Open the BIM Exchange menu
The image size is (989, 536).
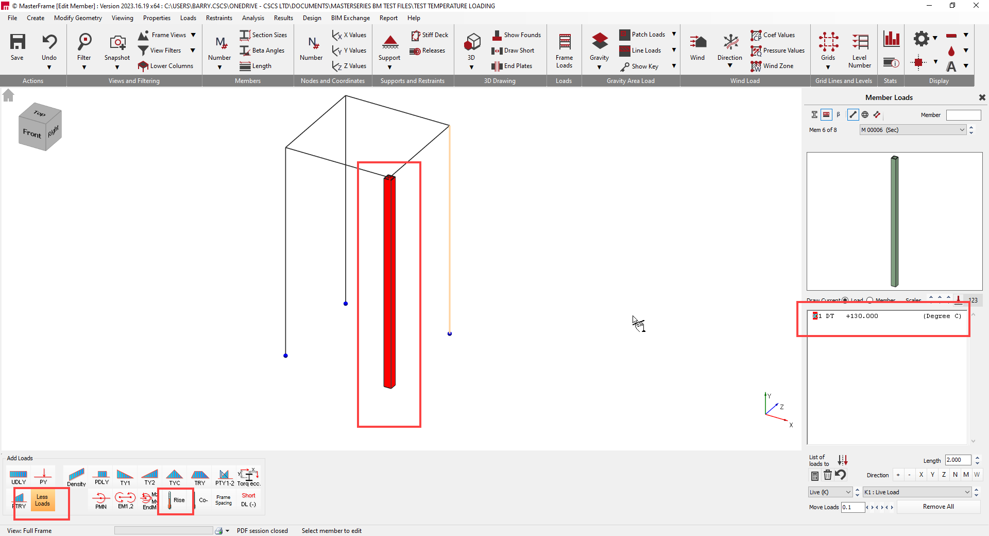click(350, 18)
